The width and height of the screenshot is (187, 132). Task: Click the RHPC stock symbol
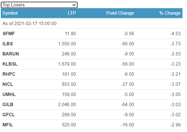8,74
